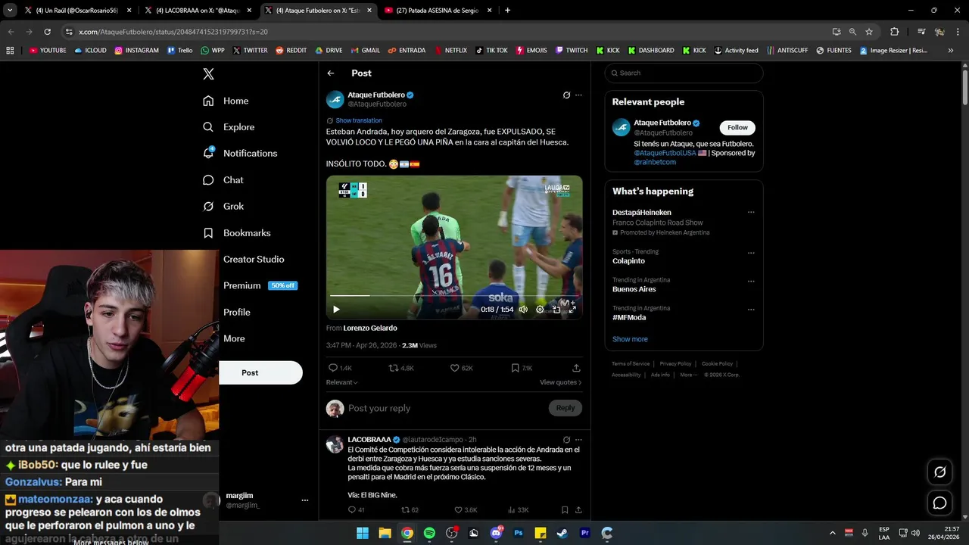
Task: Open options for #MFModa trend
Action: (751, 310)
